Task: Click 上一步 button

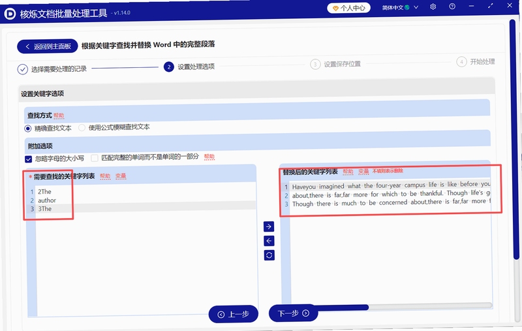Action: (x=234, y=314)
